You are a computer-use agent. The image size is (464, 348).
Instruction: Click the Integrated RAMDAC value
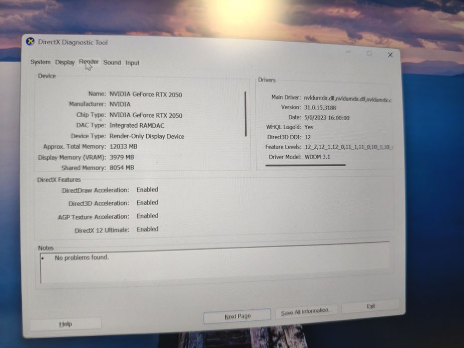(x=137, y=125)
